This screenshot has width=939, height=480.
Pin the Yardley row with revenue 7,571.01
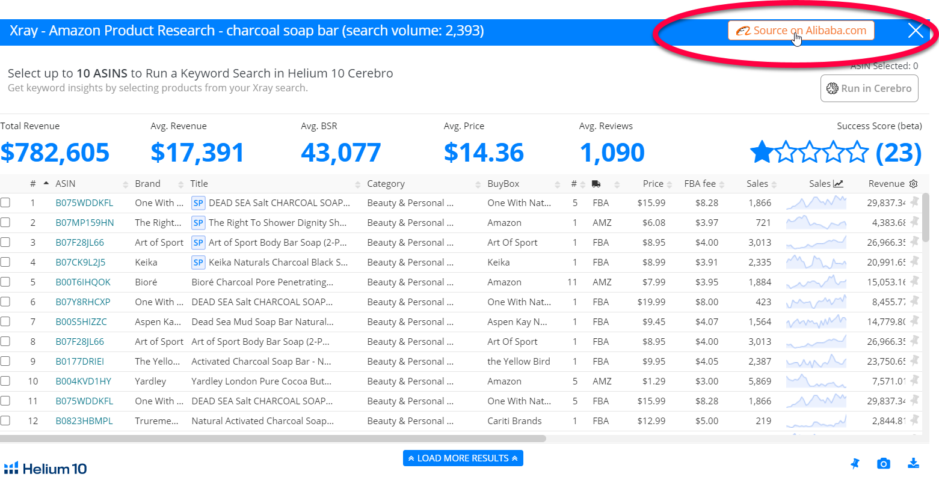coord(915,381)
